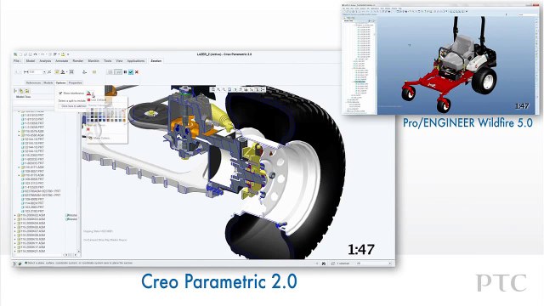Click the leftmost status bar icon
The image size is (544, 306).
coord(14,263)
